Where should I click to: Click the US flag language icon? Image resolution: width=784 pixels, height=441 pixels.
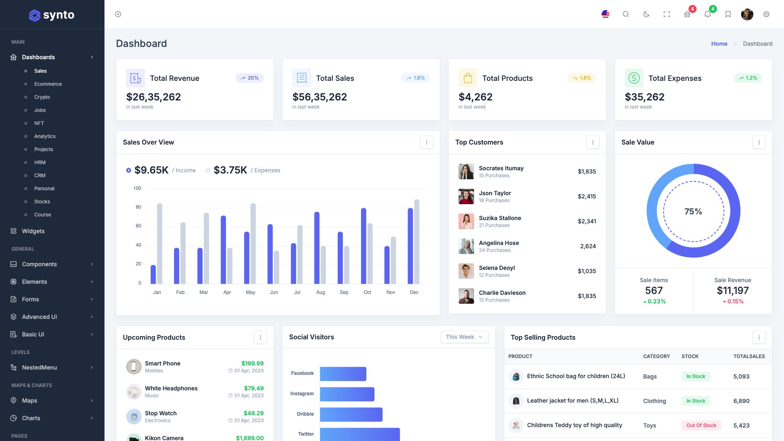[x=605, y=14]
